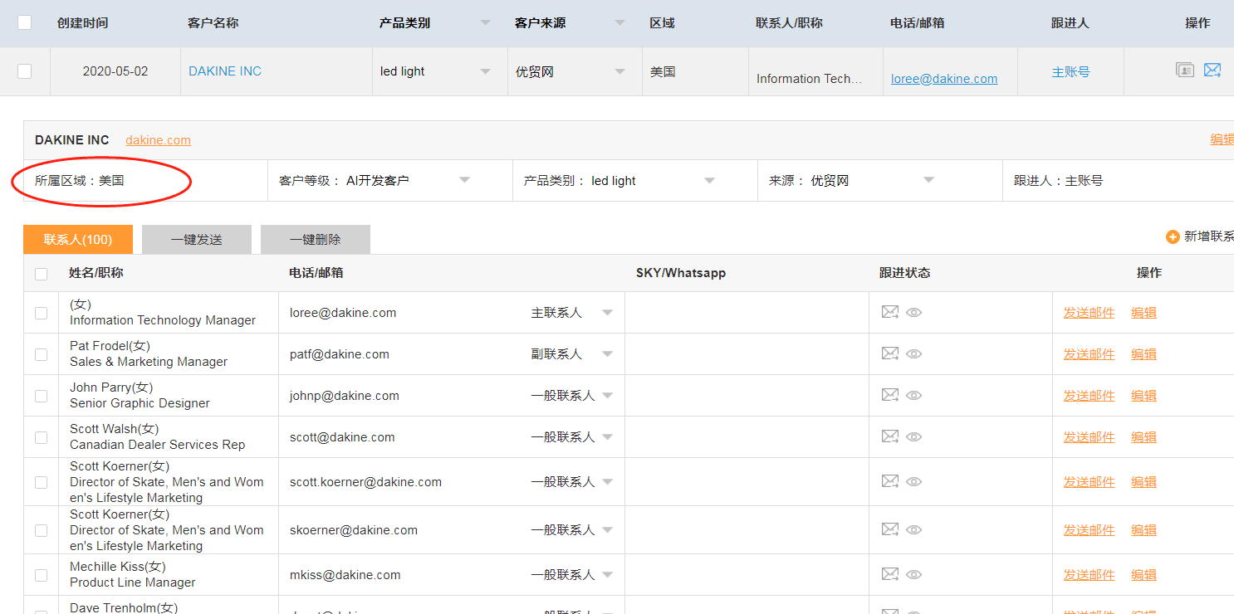Click the mkiss@dakine.com email text
This screenshot has height=614, width=1234.
[345, 575]
